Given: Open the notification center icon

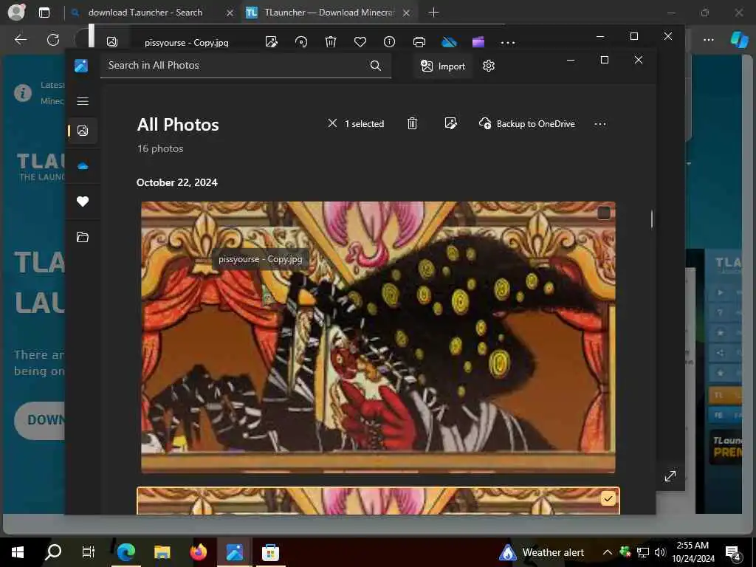Looking at the screenshot, I should [x=733, y=552].
